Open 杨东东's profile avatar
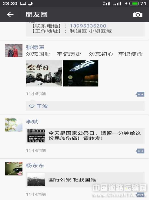149x200 pixels. pos(14,169)
